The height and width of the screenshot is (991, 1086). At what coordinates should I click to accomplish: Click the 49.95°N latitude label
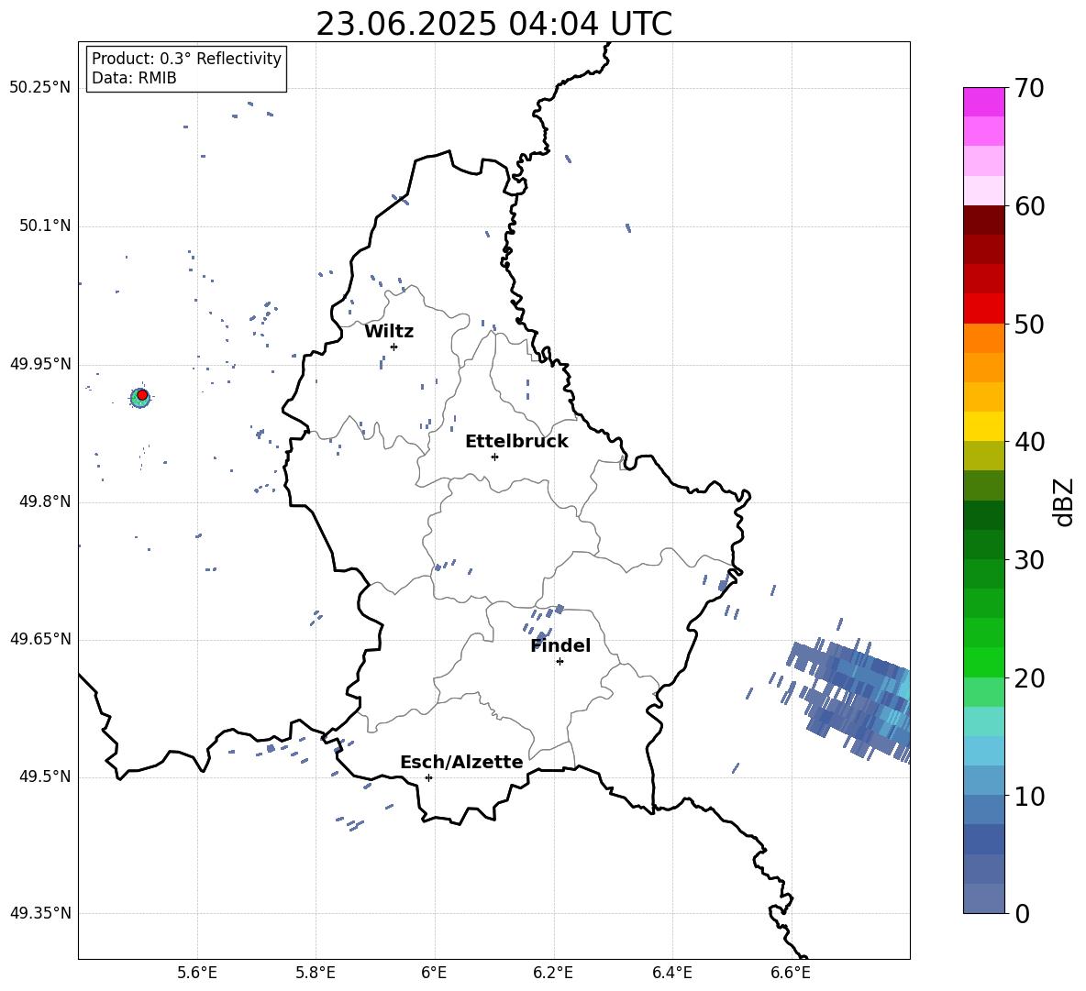[40, 364]
